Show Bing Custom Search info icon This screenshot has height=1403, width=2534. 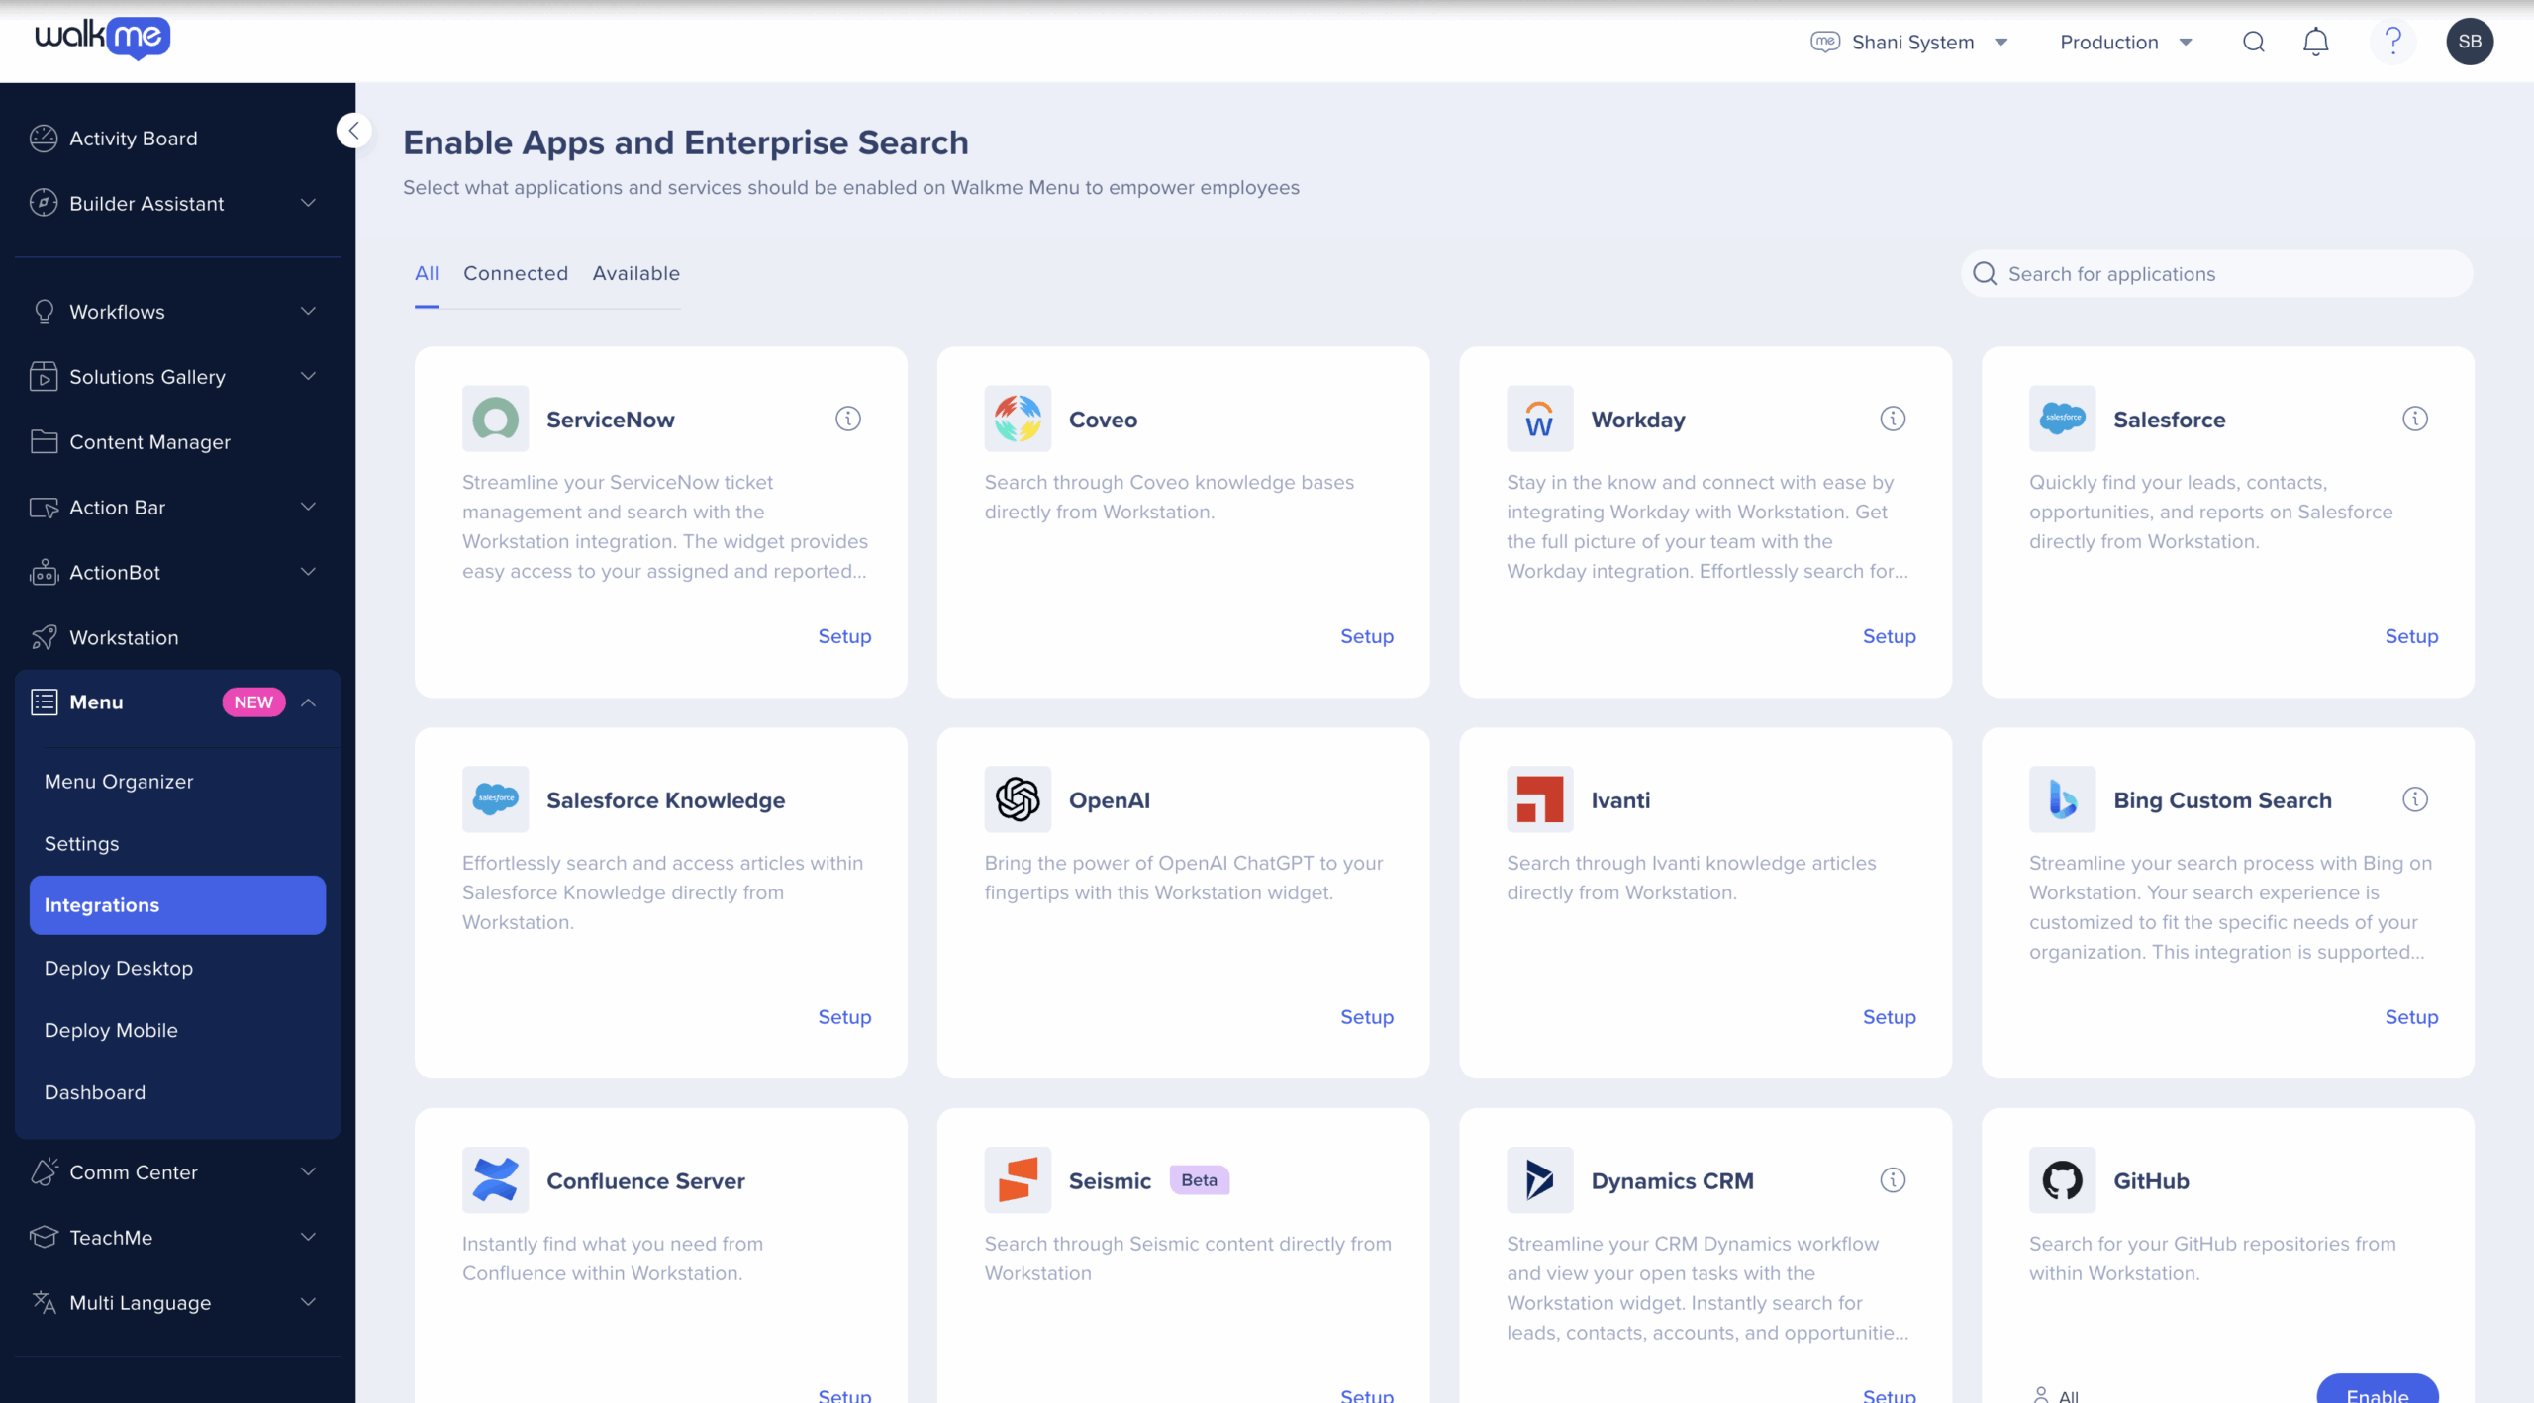[2415, 799]
